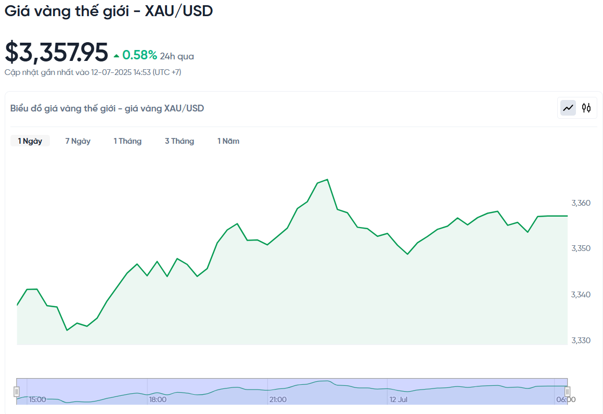Select the 3 Tháng time range
This screenshot has width=603, height=414.
click(179, 141)
